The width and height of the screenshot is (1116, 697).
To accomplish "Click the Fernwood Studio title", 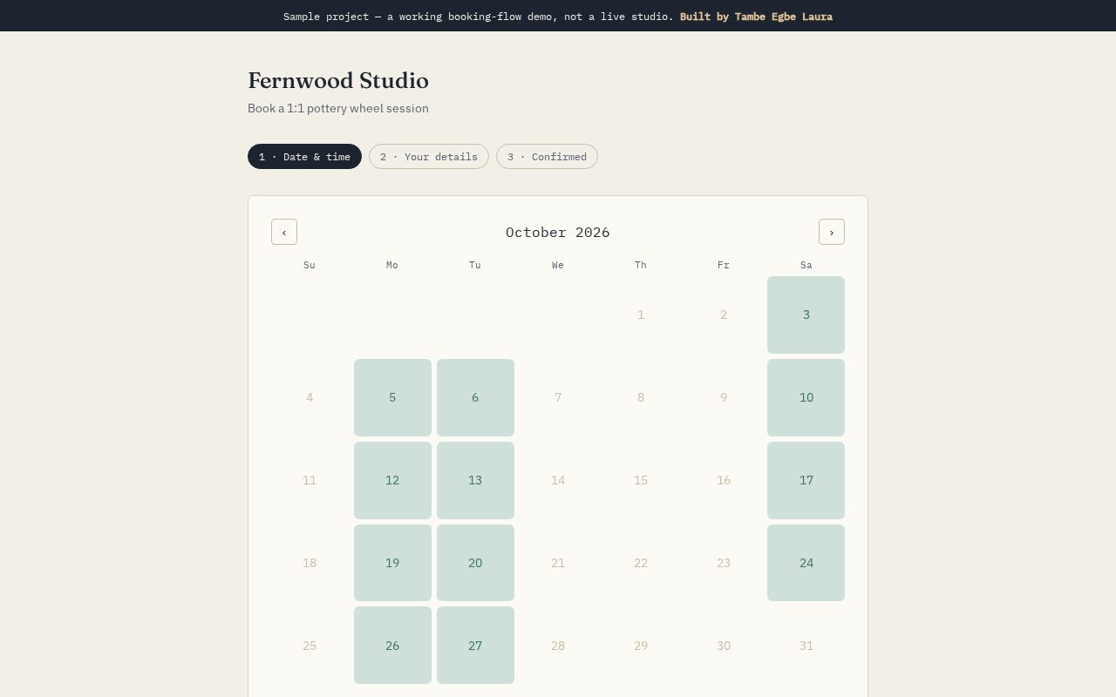I will tap(338, 80).
